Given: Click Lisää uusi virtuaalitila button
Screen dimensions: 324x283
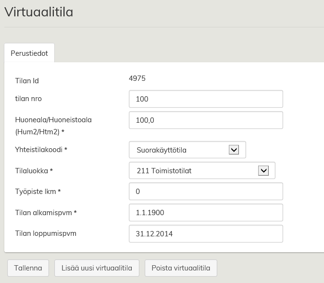Looking at the screenshot, I should coord(97,268).
